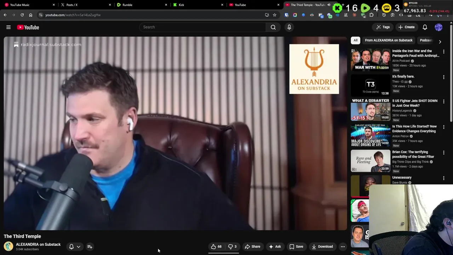
Task: Open Tags wand button in header
Action: [x=383, y=27]
